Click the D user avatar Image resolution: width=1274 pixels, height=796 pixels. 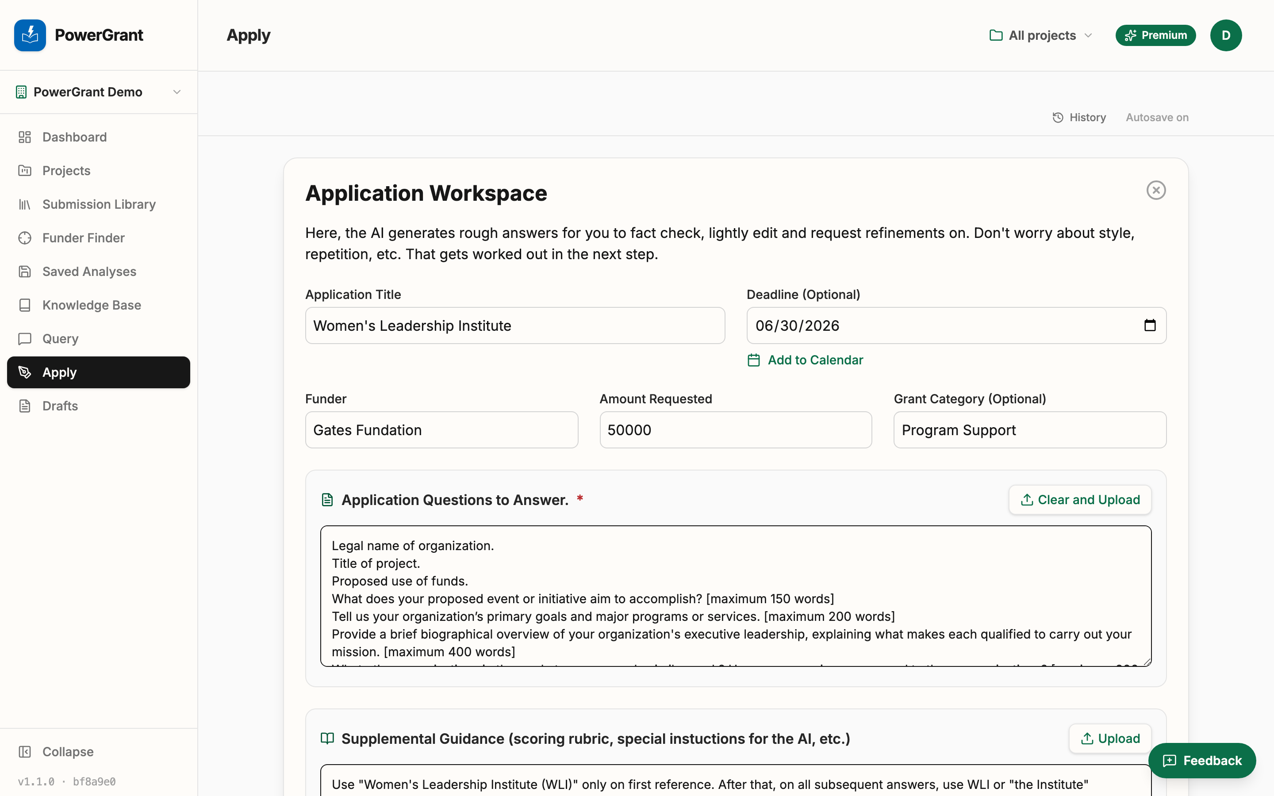click(1226, 35)
